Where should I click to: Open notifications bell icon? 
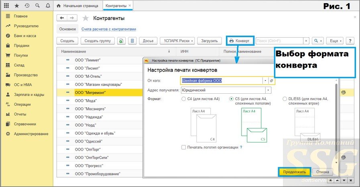(48, 6)
